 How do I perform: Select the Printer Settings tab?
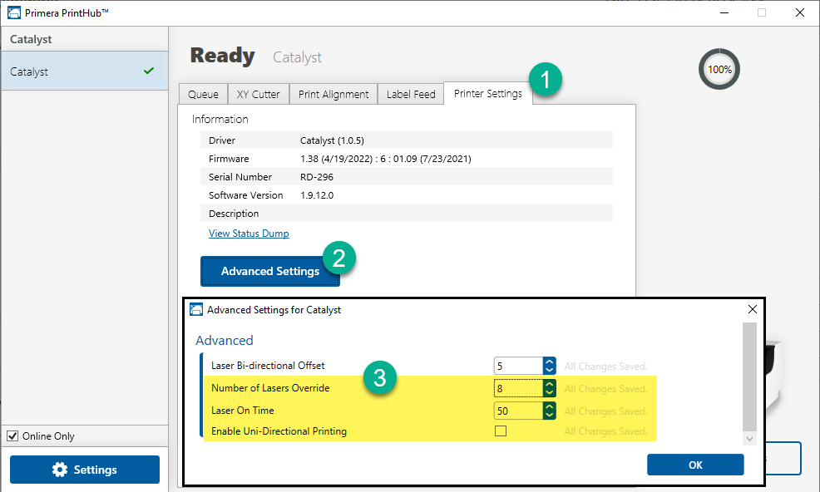[488, 93]
